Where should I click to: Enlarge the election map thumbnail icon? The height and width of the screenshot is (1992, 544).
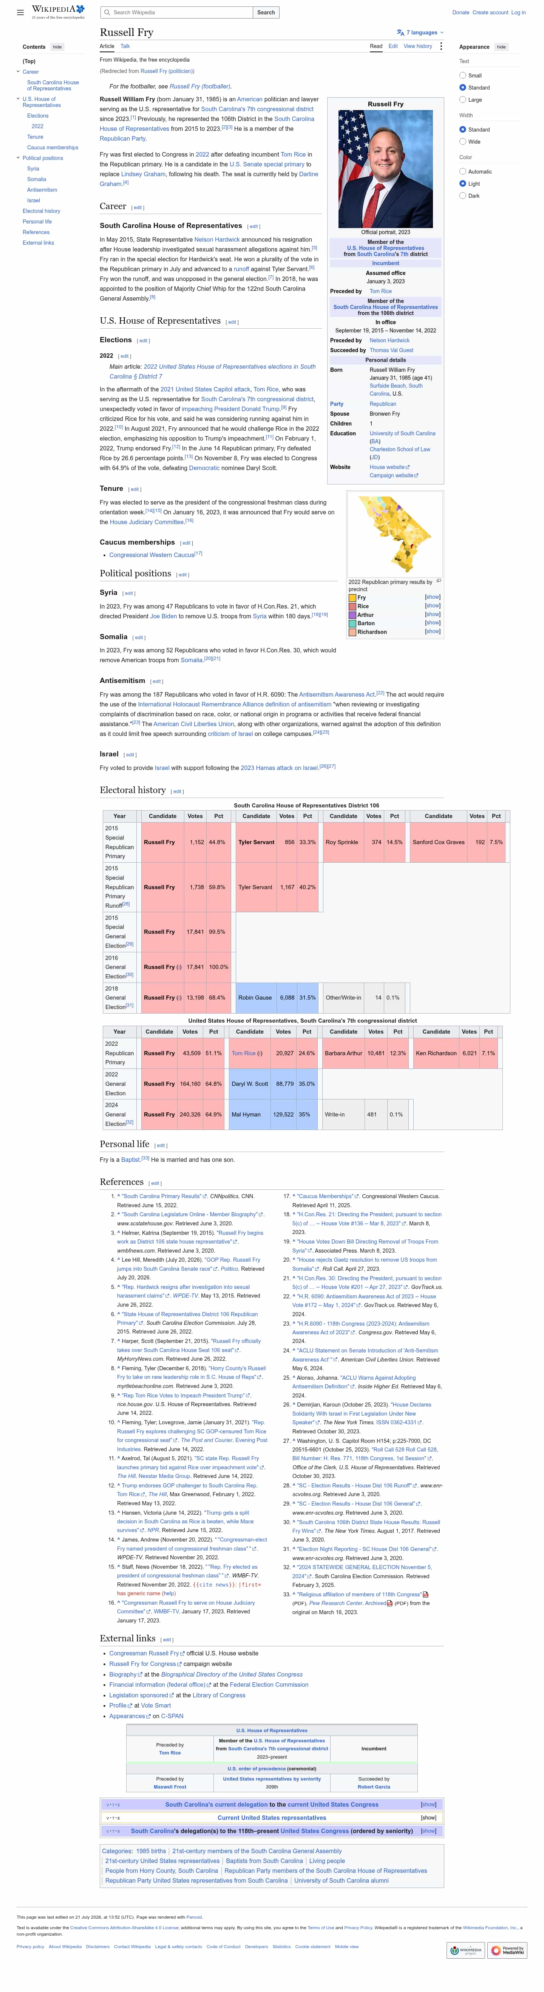pos(438,581)
